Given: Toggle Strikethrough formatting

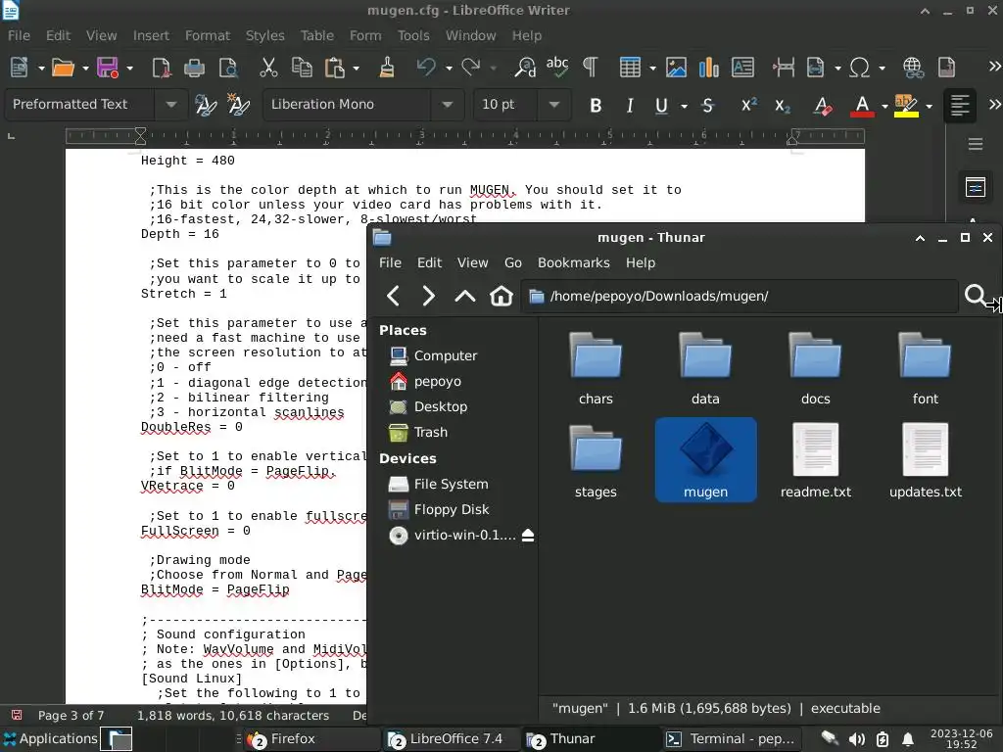Looking at the screenshot, I should click(x=707, y=106).
